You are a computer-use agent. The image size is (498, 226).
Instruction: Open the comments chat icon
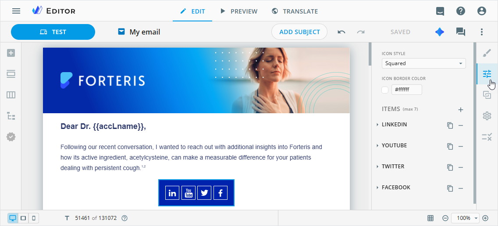click(x=460, y=32)
